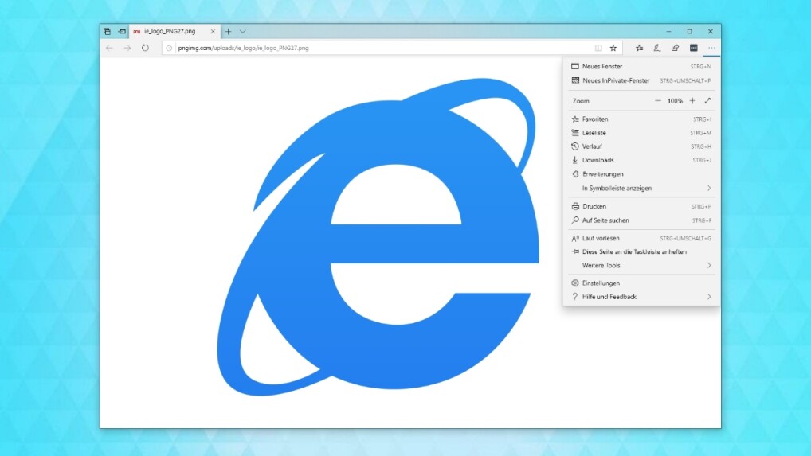Click the 100% zoom value
The image size is (811, 456).
675,101
